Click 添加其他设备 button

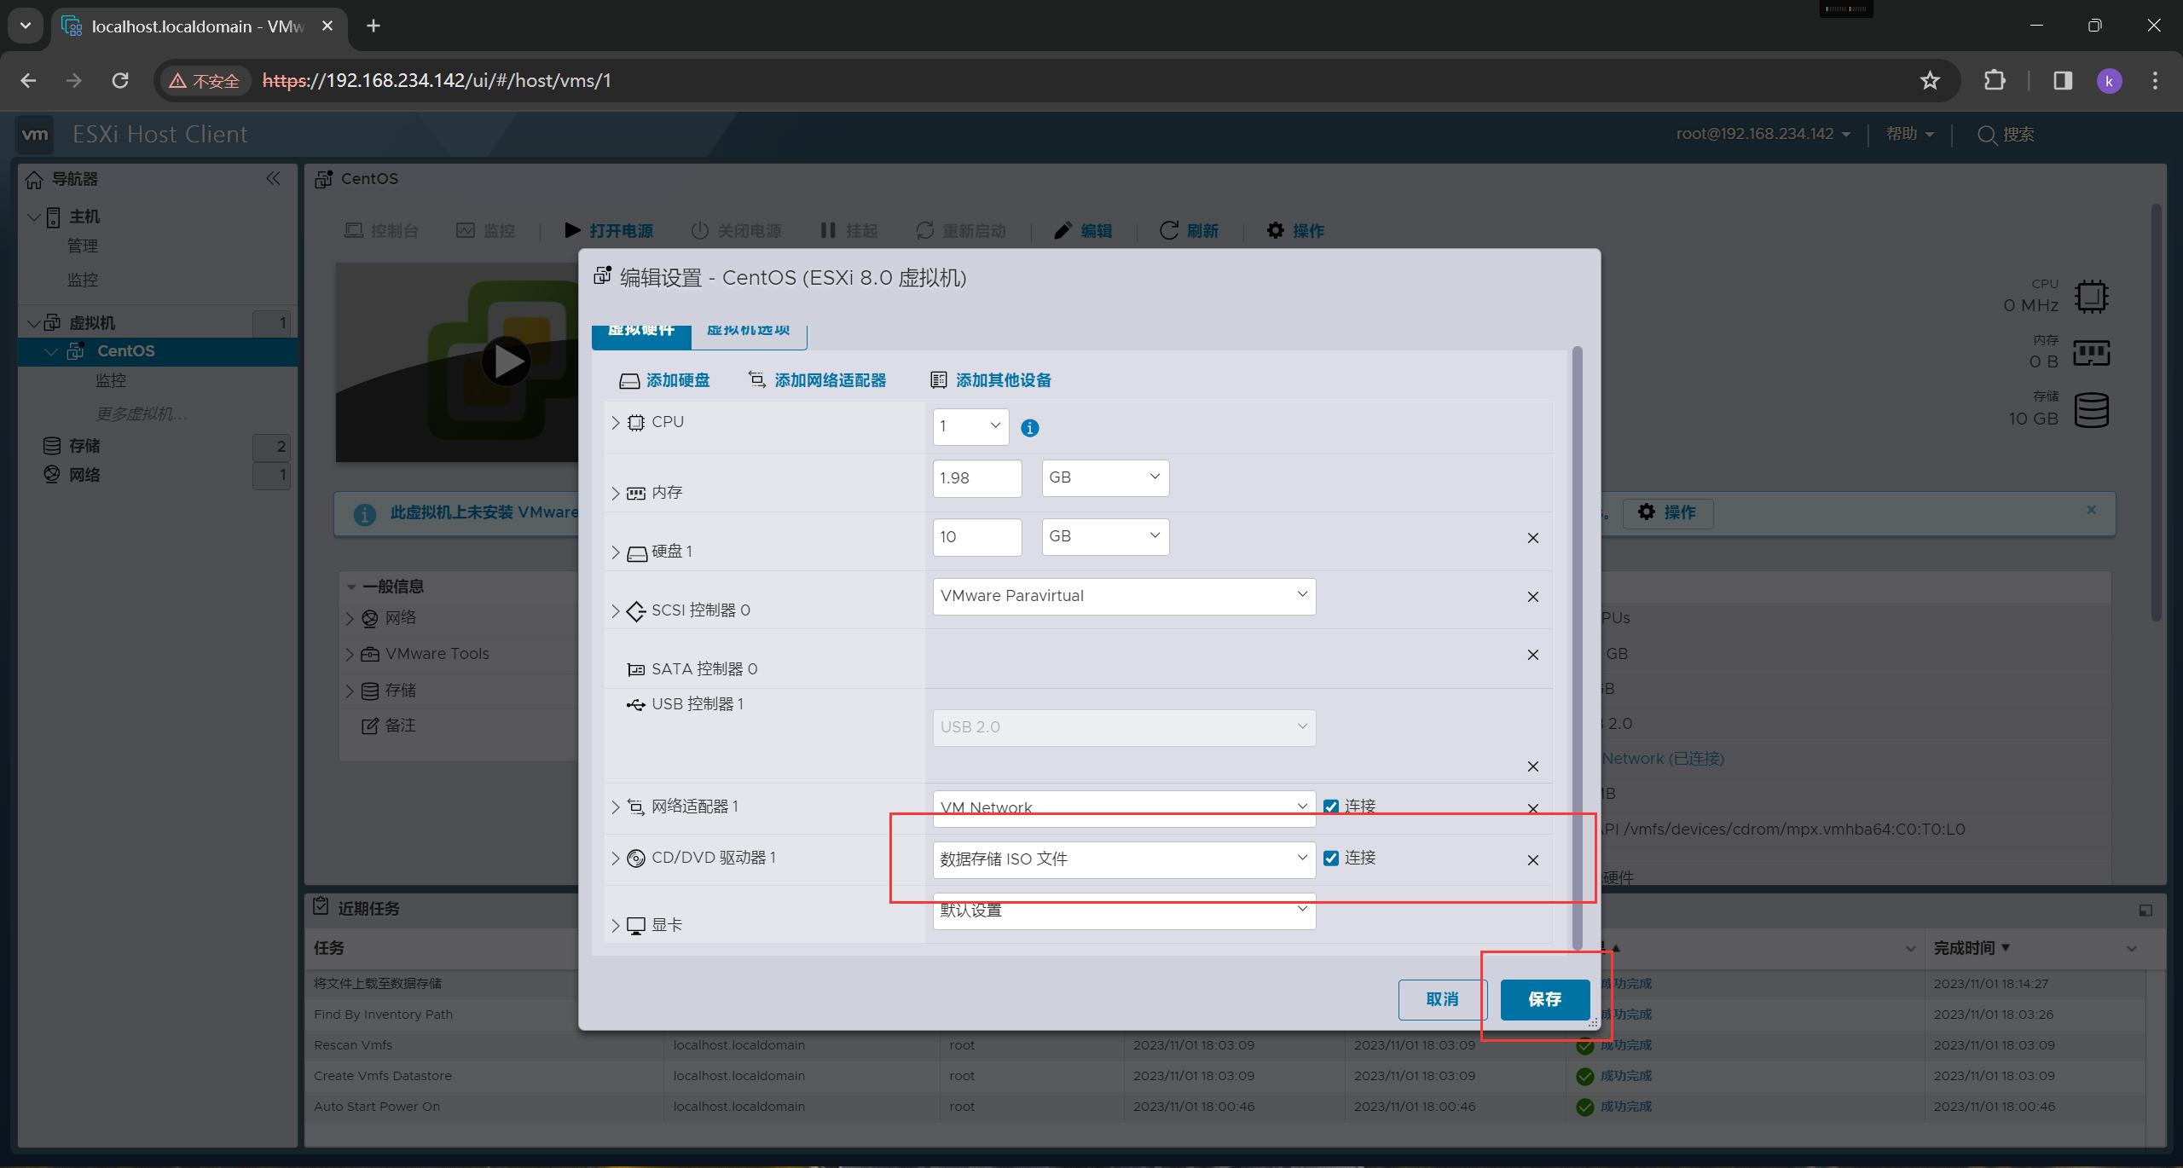point(991,380)
